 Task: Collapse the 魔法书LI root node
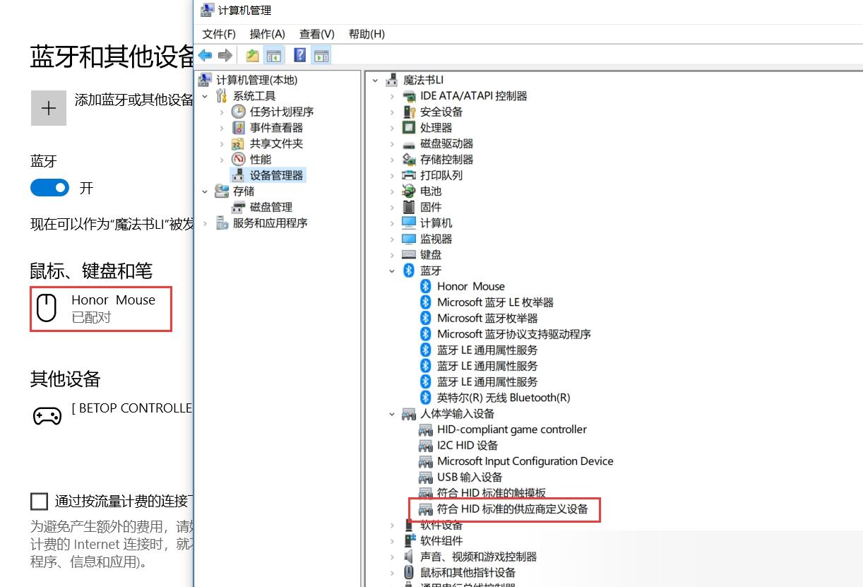375,81
